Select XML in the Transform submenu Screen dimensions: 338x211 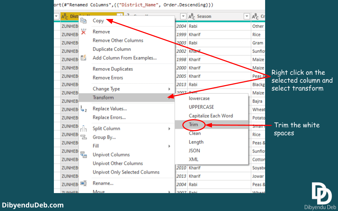(x=193, y=160)
